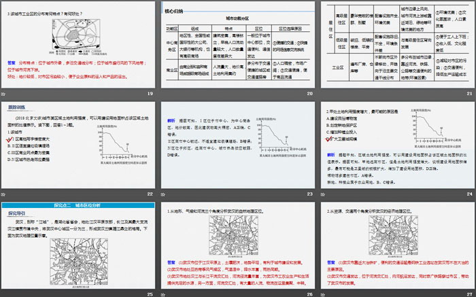Click slide number label 24

[469, 194]
